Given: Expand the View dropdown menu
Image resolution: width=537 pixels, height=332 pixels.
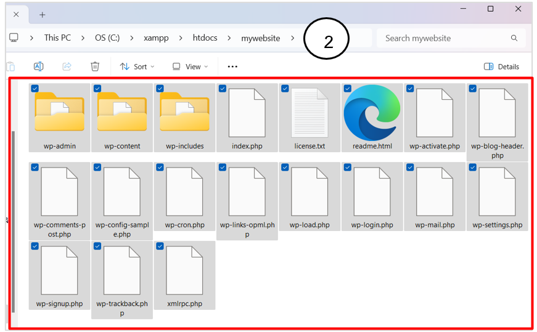Looking at the screenshot, I should click(x=190, y=67).
